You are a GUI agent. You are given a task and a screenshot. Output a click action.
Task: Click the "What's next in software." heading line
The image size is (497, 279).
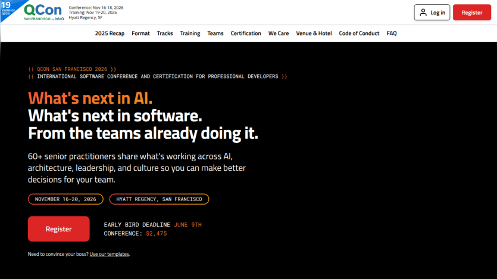coord(115,115)
